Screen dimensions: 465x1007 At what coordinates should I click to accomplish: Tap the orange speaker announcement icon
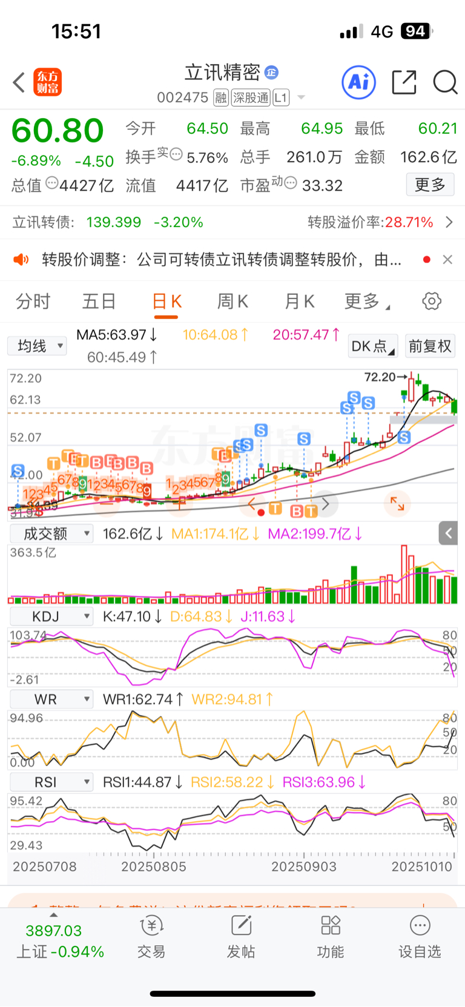click(x=21, y=260)
